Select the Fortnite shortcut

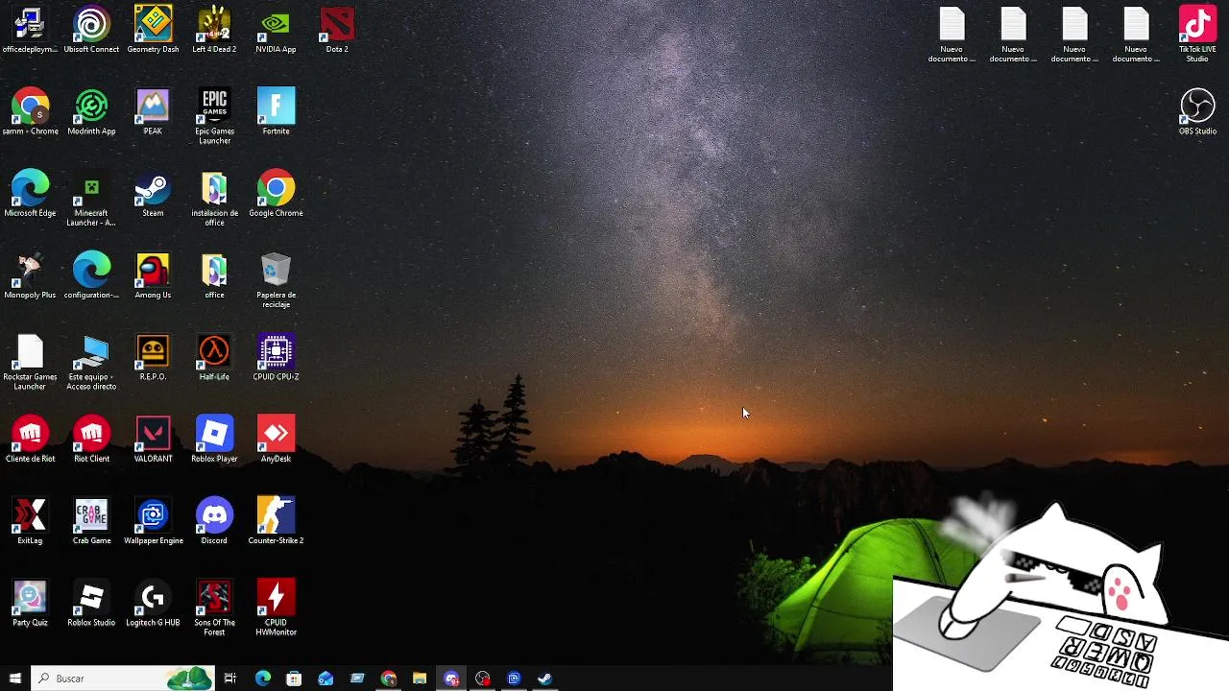coord(276,112)
